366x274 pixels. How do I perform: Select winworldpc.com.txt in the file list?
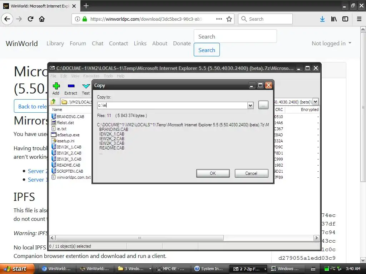point(74,177)
